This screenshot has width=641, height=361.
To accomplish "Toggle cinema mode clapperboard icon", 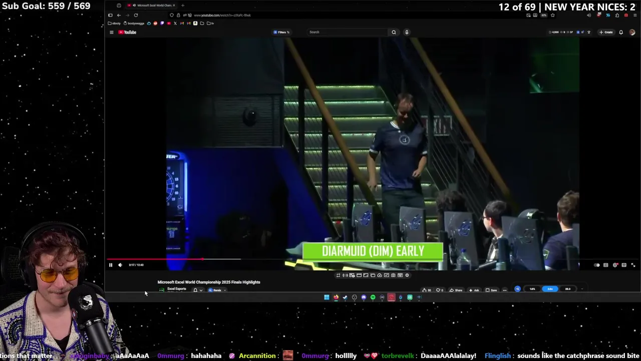I will pyautogui.click(x=359, y=275).
